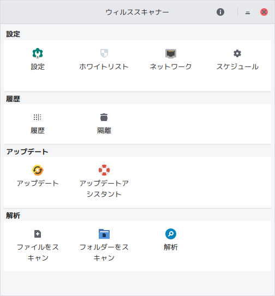The width and height of the screenshot is (275, 296).
Task: Click the フォルダーをスキャン label
Action: pyautogui.click(x=104, y=252)
